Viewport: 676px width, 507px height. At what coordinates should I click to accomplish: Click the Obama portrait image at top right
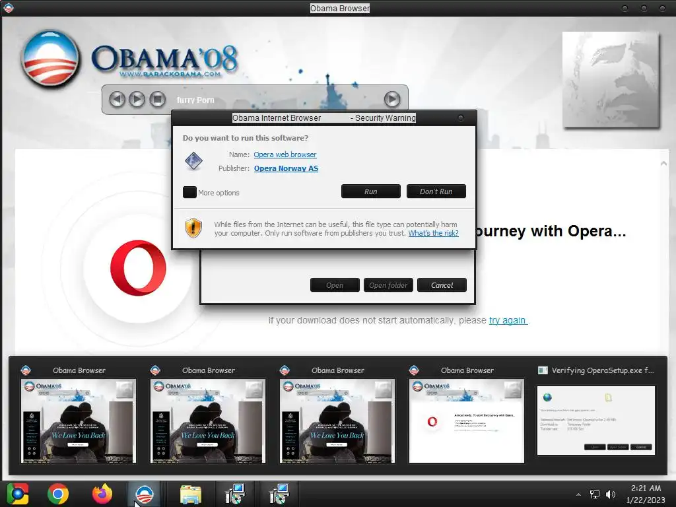click(x=611, y=80)
